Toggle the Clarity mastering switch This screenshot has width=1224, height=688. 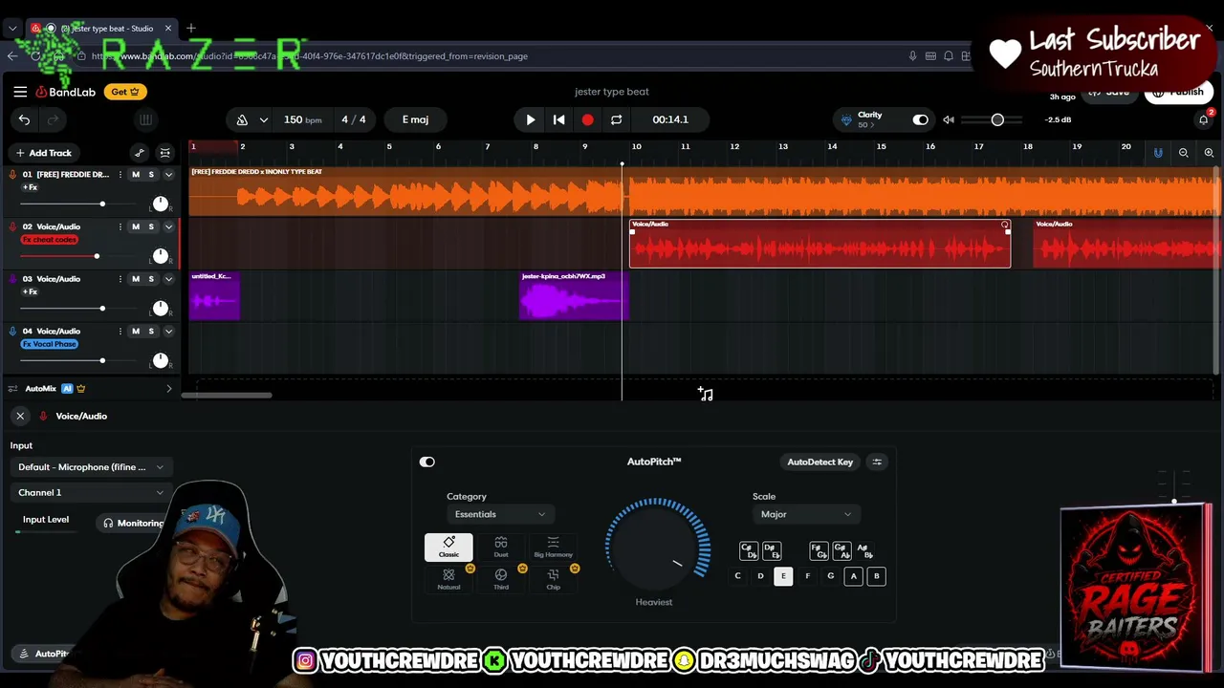tap(920, 119)
